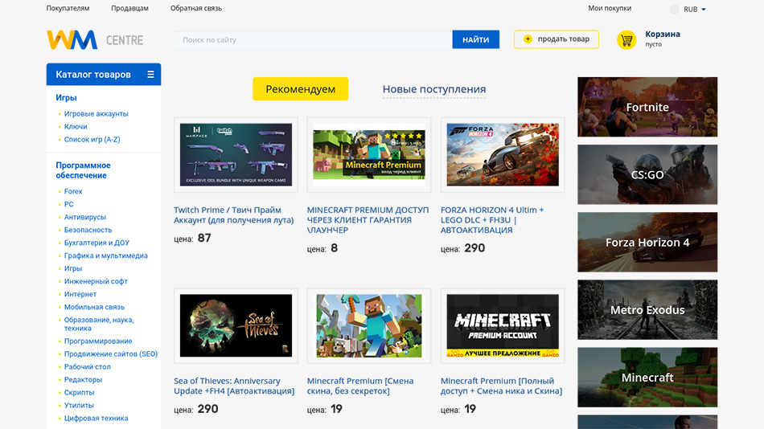Open Игры under software list
The width and height of the screenshot is (764, 429).
[73, 268]
